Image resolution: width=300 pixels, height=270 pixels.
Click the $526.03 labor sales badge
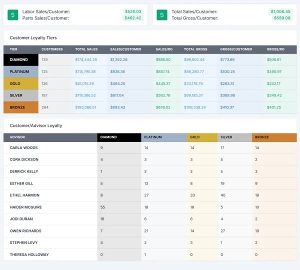point(132,11)
